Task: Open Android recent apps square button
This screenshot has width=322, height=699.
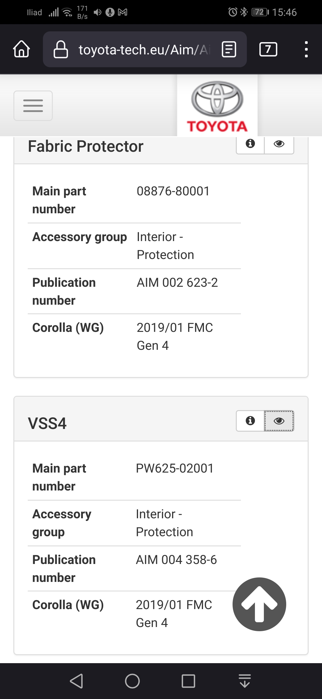Action: point(188,681)
